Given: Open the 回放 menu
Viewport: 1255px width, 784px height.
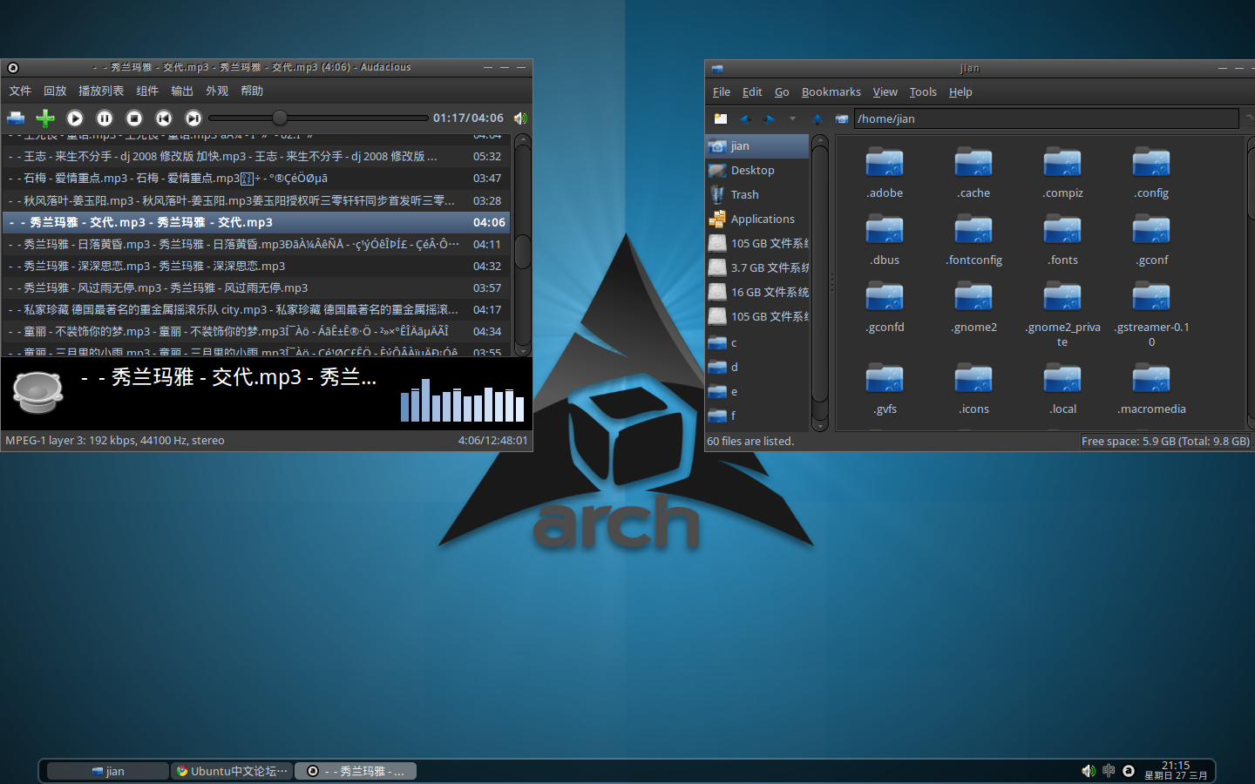Looking at the screenshot, I should (x=55, y=91).
